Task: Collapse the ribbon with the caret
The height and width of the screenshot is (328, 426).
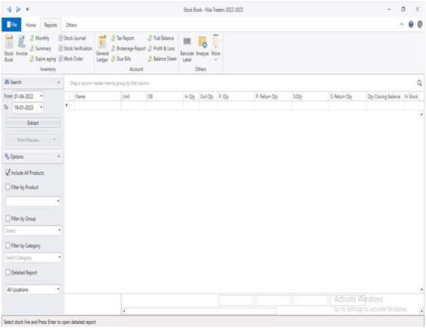Action: 402,24
